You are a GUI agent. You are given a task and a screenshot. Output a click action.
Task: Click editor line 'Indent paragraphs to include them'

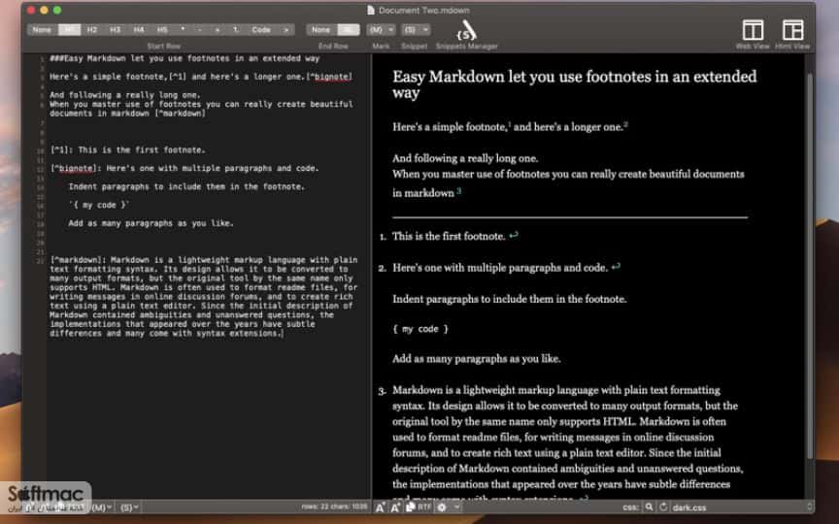[186, 186]
